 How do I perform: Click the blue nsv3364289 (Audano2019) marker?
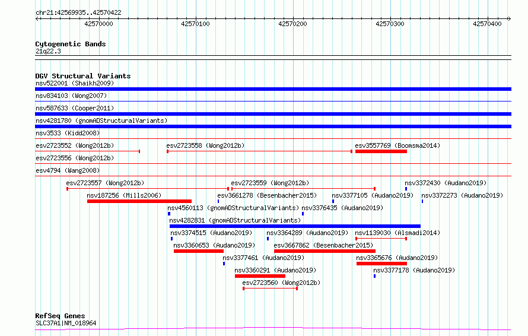pyautogui.click(x=268, y=239)
